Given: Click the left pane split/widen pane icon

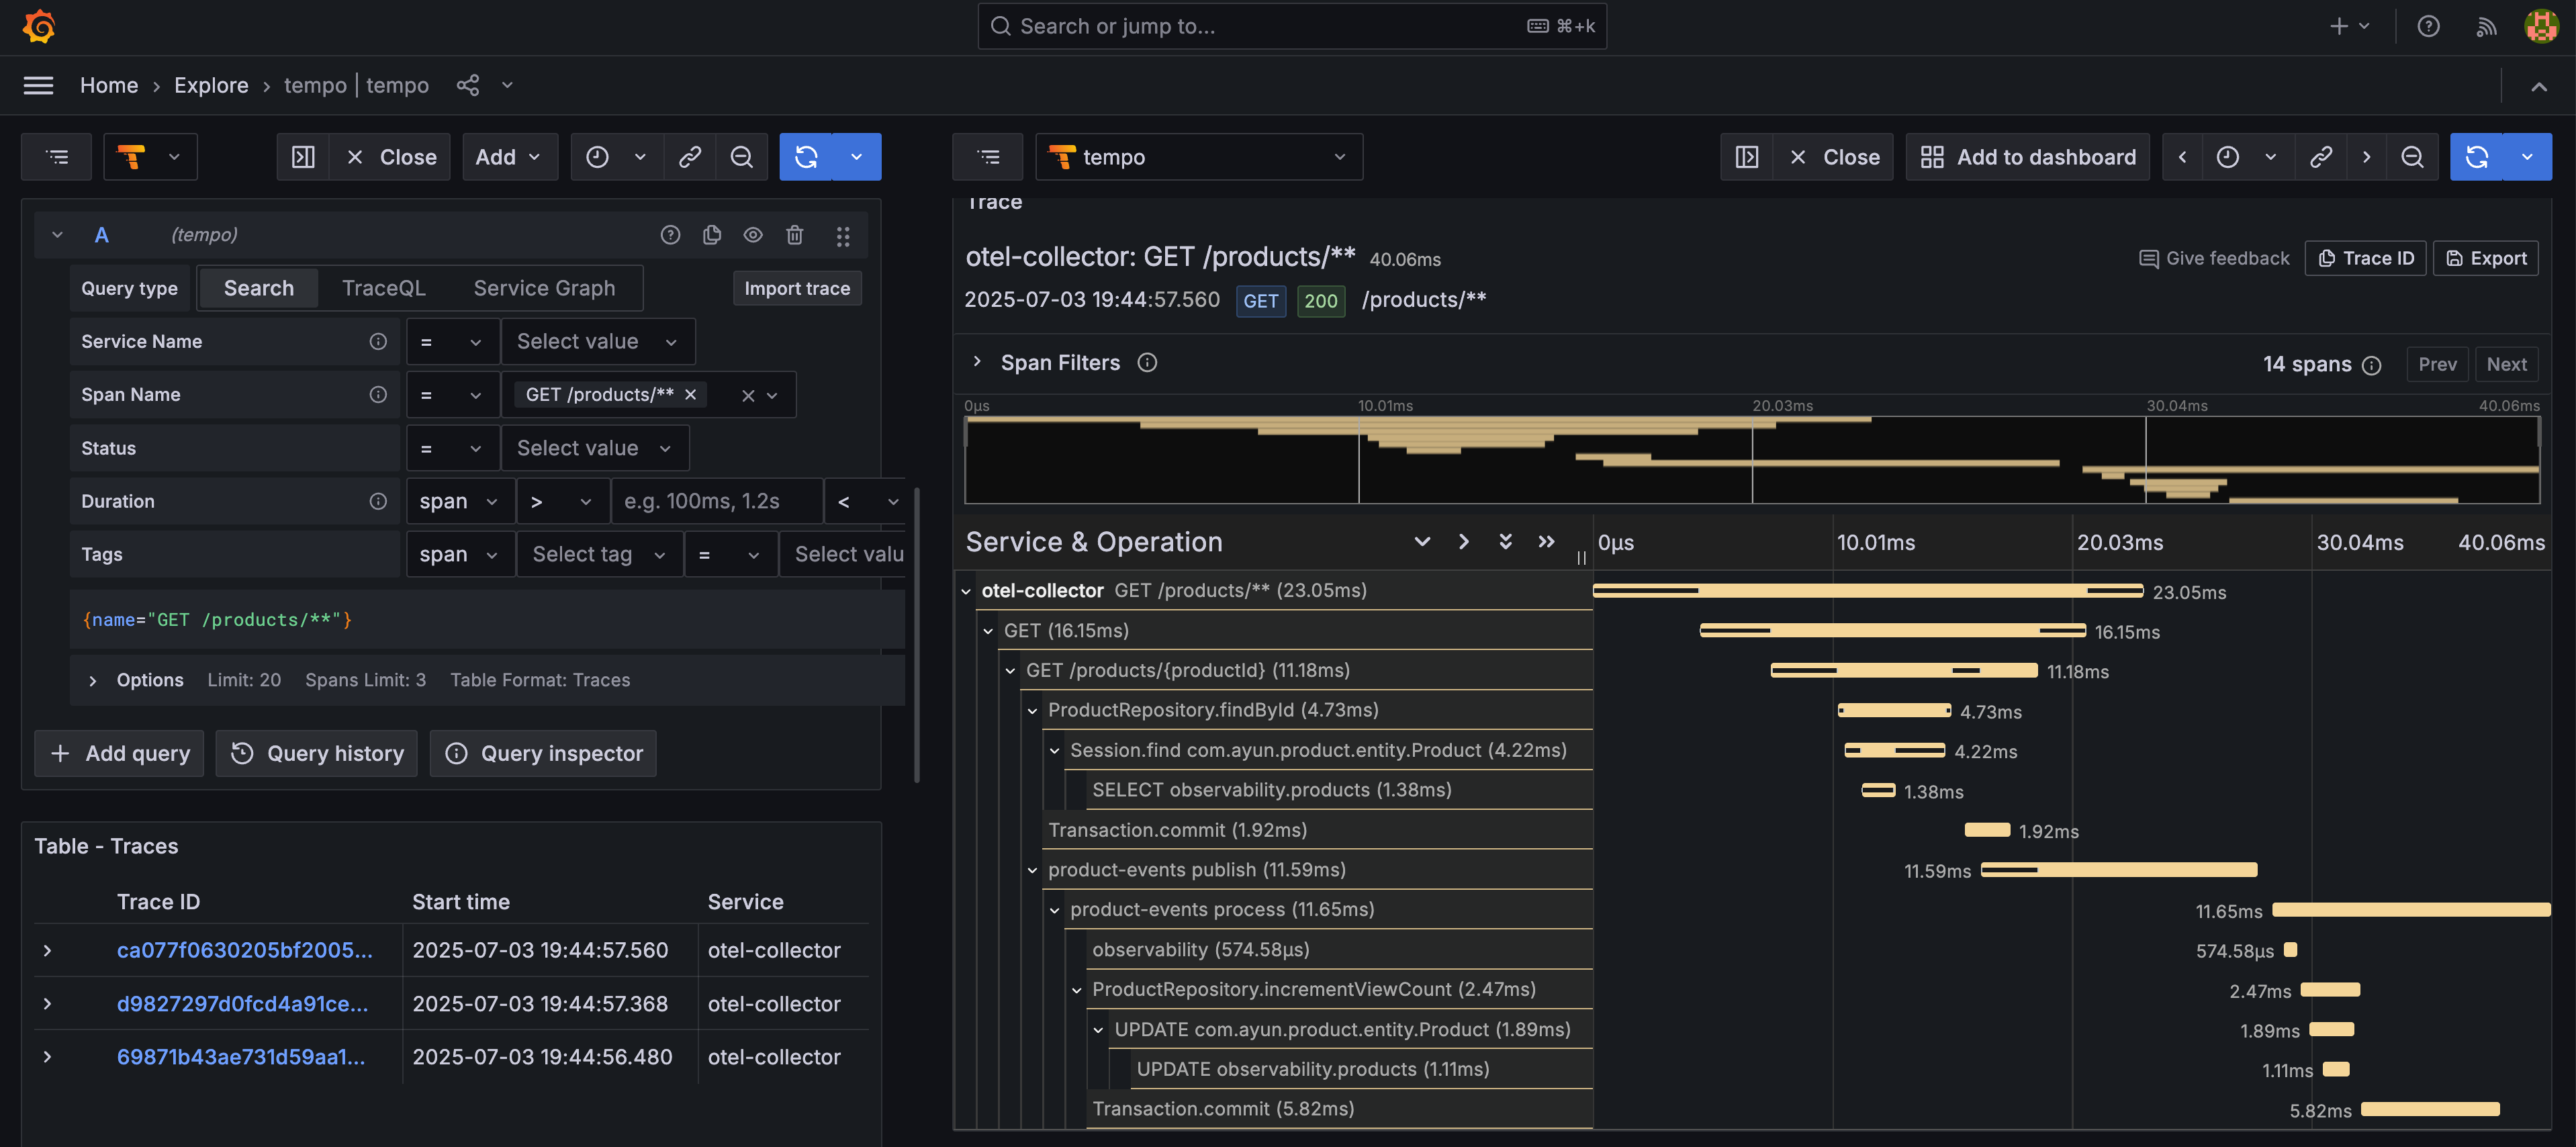Looking at the screenshot, I should [303, 157].
